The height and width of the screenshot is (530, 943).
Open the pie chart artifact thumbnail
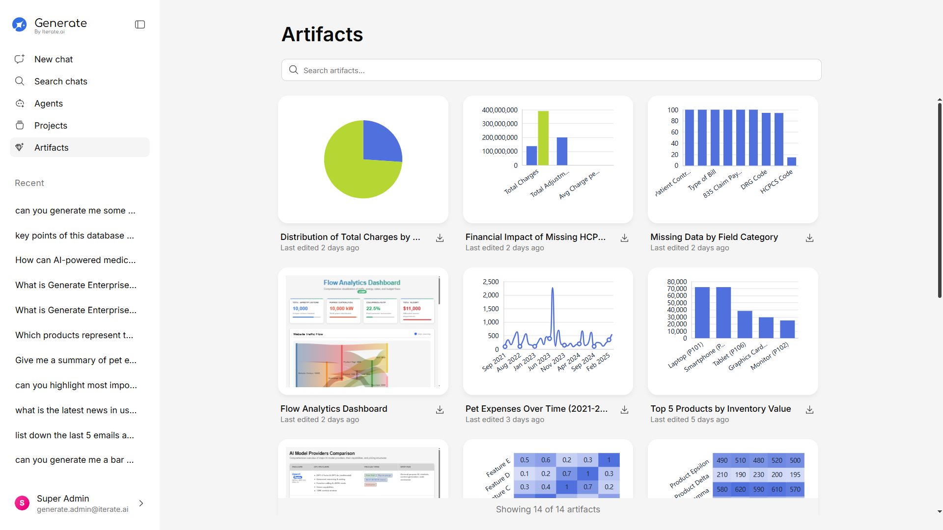pyautogui.click(x=363, y=159)
